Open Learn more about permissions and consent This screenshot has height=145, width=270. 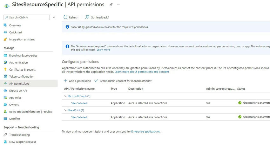click(x=142, y=72)
